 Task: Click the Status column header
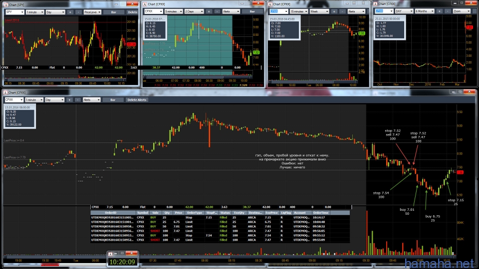click(x=225, y=213)
